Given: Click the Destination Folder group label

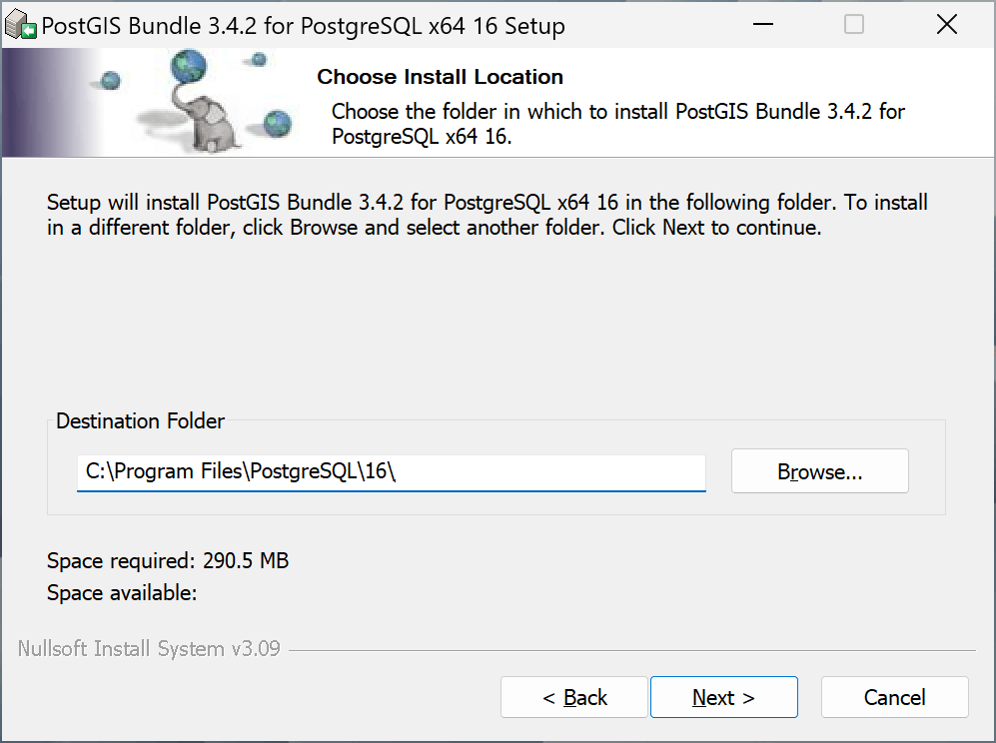Looking at the screenshot, I should tap(141, 421).
